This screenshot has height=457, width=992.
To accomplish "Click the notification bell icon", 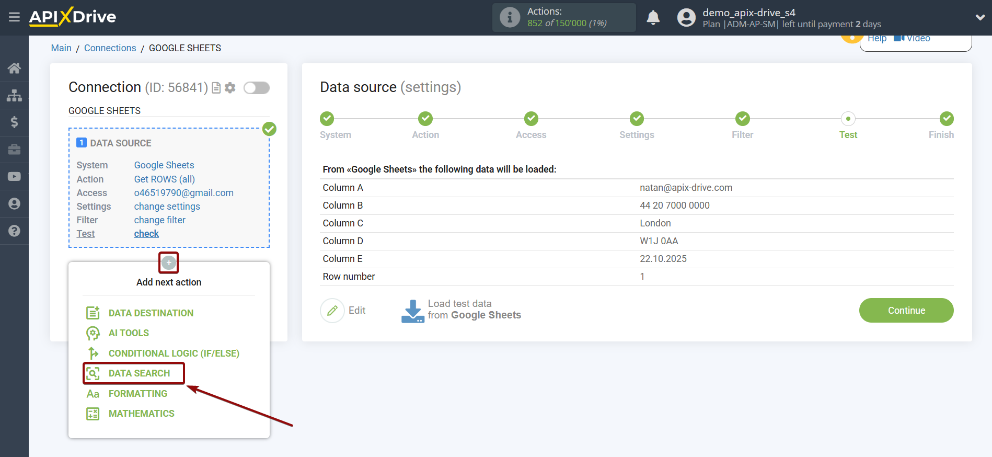I will tap(653, 18).
